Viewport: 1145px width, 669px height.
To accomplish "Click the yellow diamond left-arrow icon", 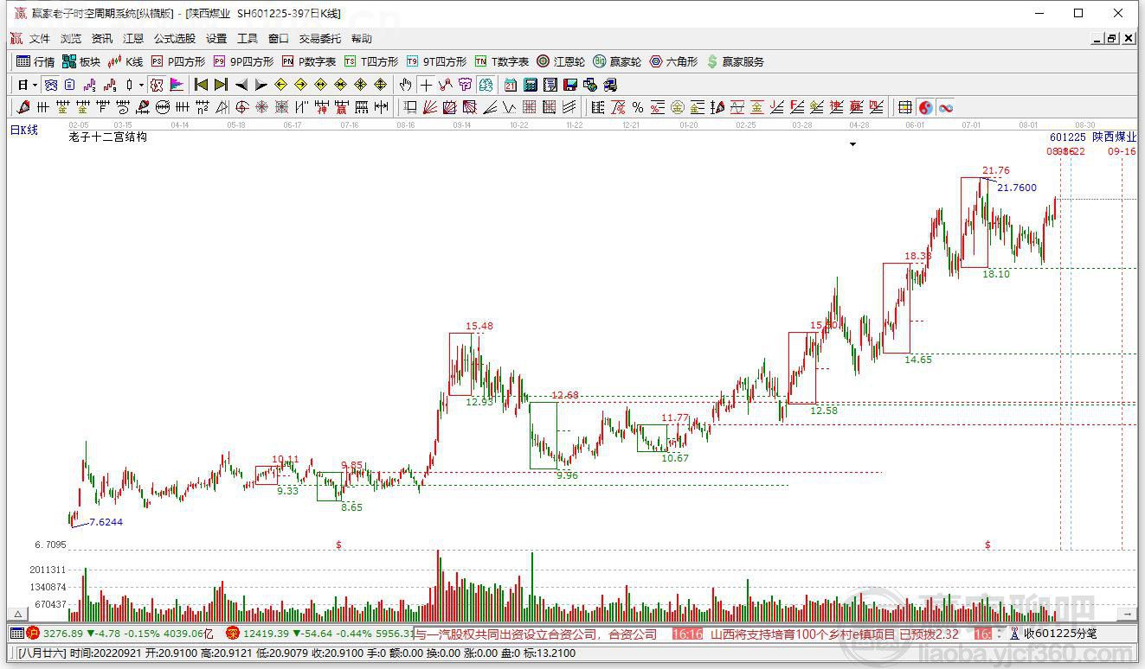I will 280,85.
